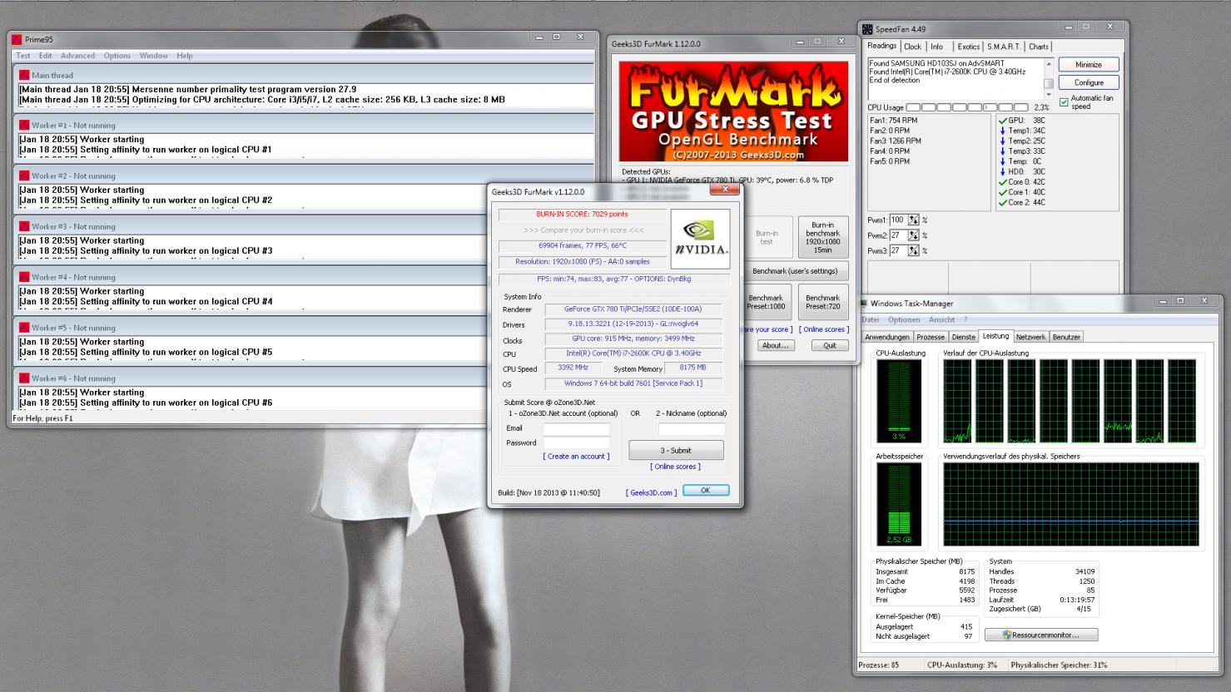Click the Worker #2 window icon
Screen dimensions: 1231x692
(x=24, y=176)
